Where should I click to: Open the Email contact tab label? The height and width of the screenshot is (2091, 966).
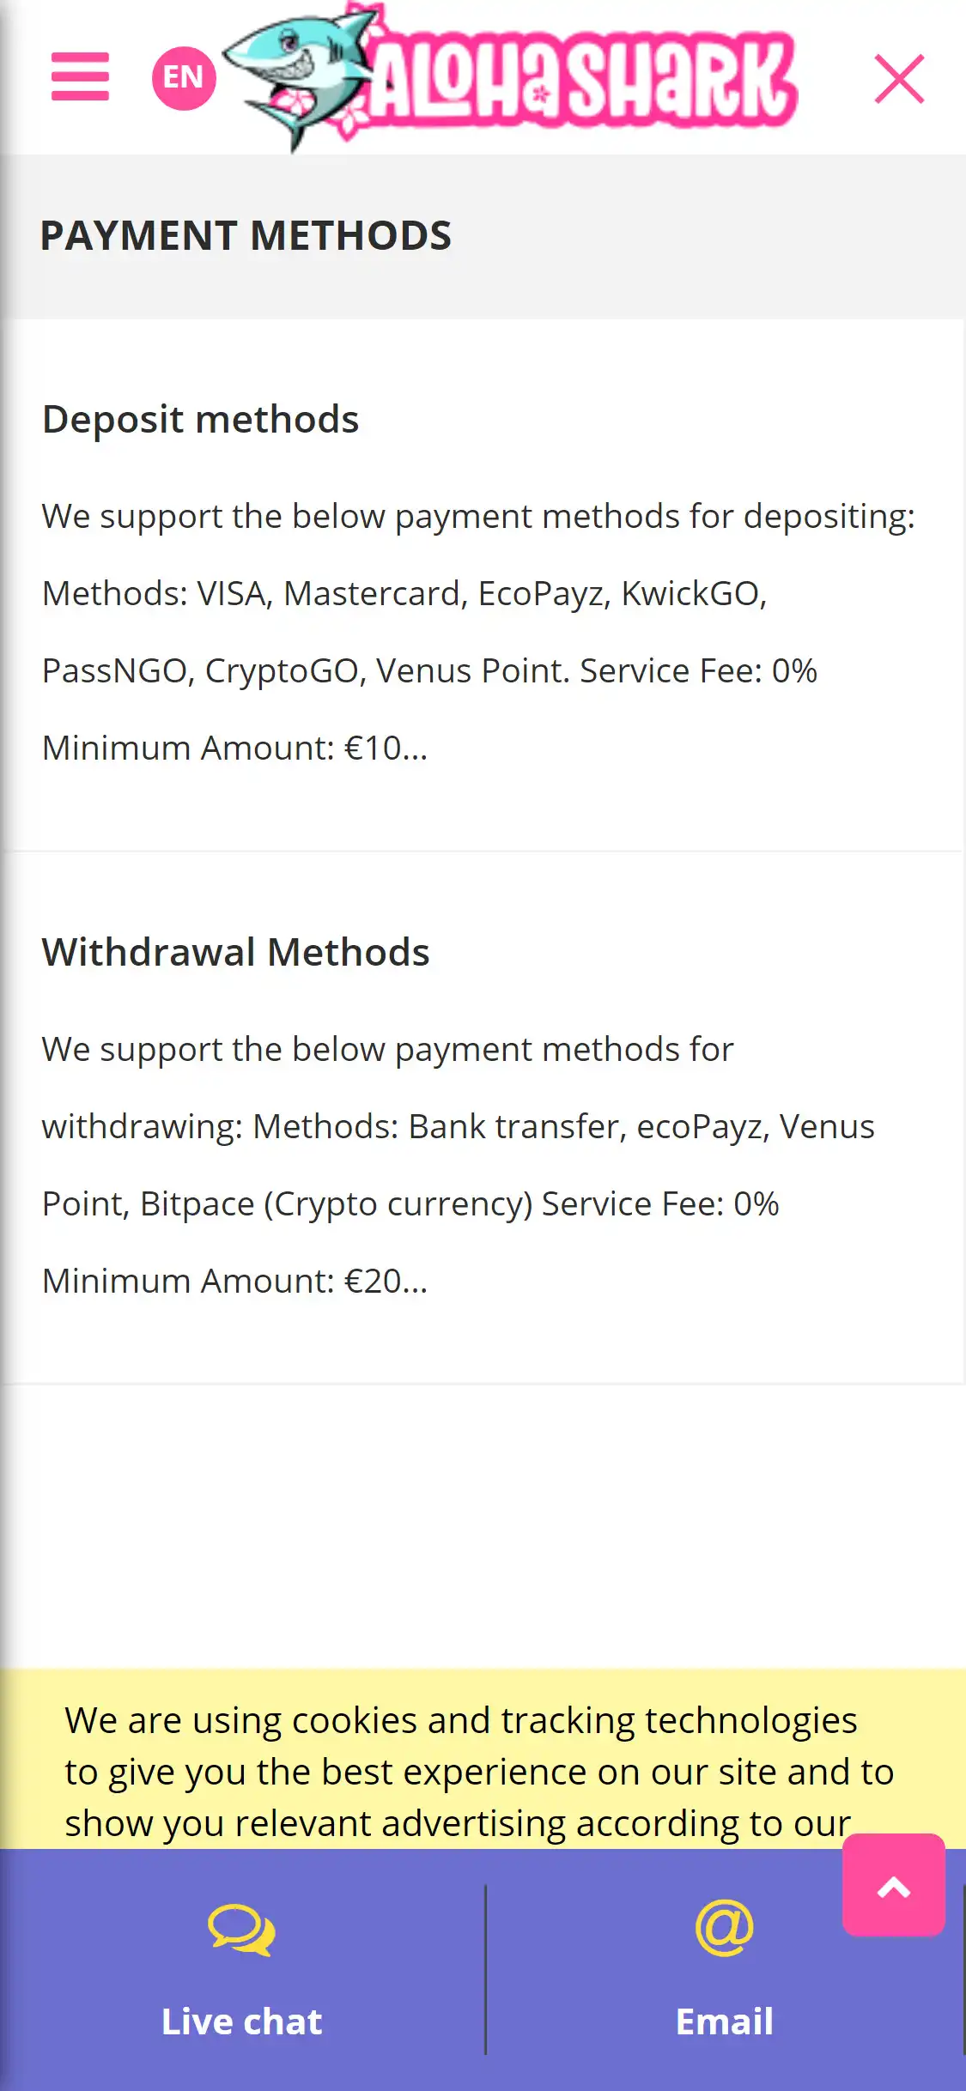[x=725, y=2022]
